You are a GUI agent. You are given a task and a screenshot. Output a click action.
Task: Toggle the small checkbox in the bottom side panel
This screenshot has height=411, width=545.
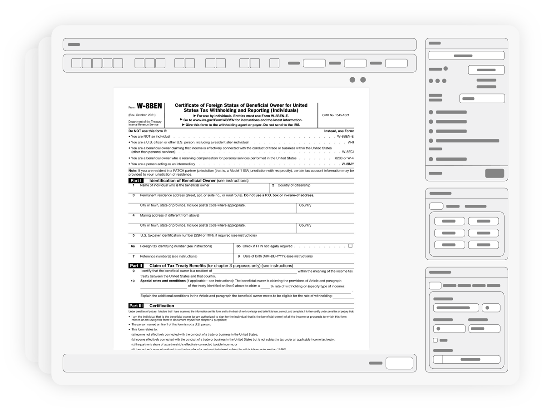435,340
